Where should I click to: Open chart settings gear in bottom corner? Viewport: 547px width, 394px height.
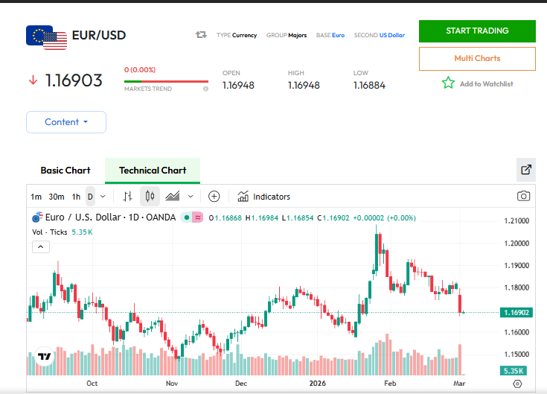point(518,384)
